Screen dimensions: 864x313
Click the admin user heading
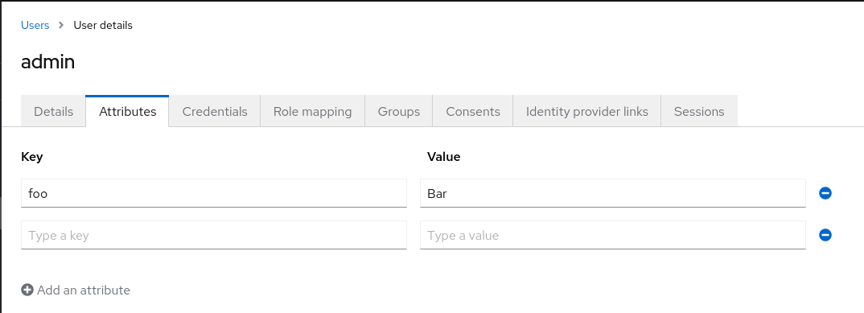click(48, 62)
